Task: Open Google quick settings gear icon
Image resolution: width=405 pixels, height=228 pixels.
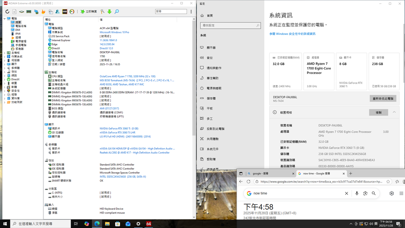Action: (x=392, y=193)
